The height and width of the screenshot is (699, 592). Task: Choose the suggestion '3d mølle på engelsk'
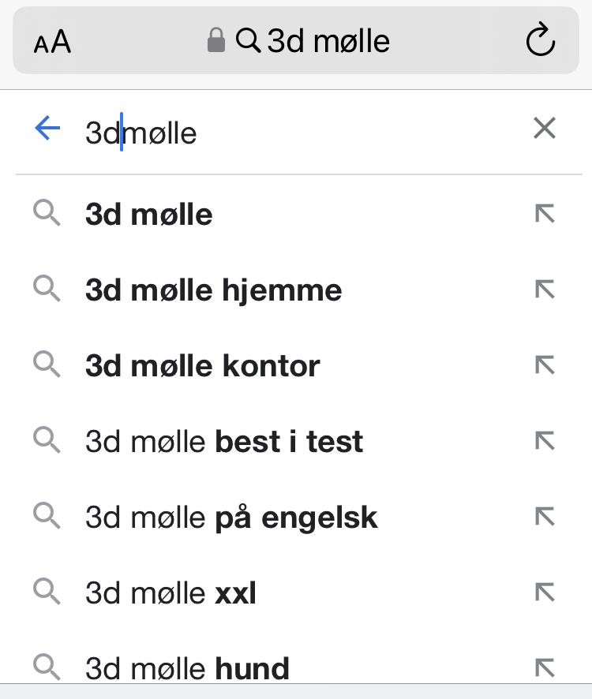(231, 518)
